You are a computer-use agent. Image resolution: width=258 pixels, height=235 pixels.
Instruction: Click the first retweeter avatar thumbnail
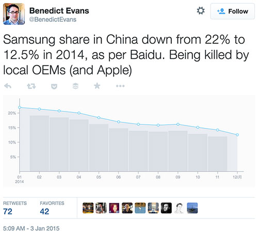[x=88, y=208]
